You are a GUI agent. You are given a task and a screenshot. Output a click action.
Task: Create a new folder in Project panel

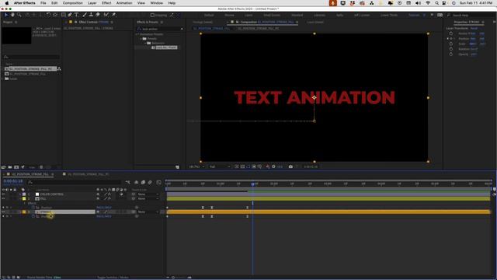pos(10,167)
